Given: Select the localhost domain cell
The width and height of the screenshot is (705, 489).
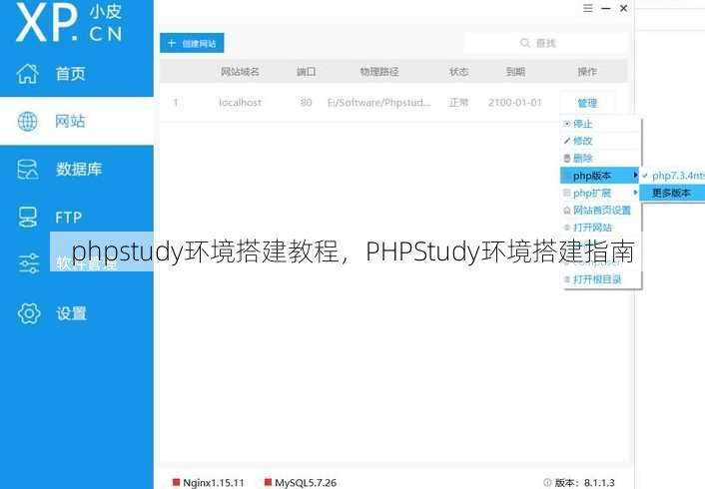Looking at the screenshot, I should click(240, 103).
